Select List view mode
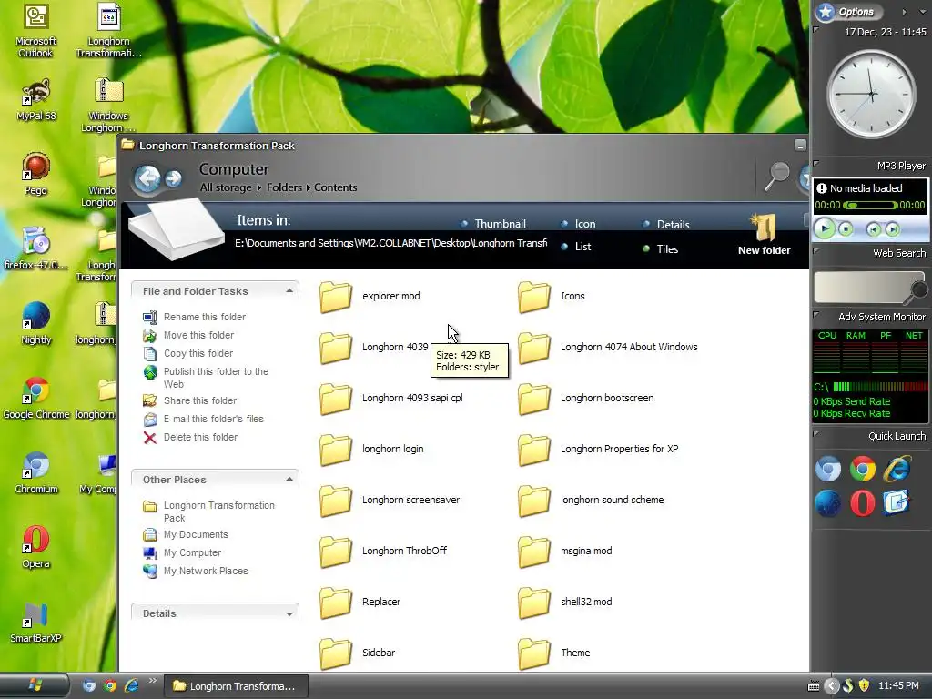932x699 pixels. tap(576, 247)
